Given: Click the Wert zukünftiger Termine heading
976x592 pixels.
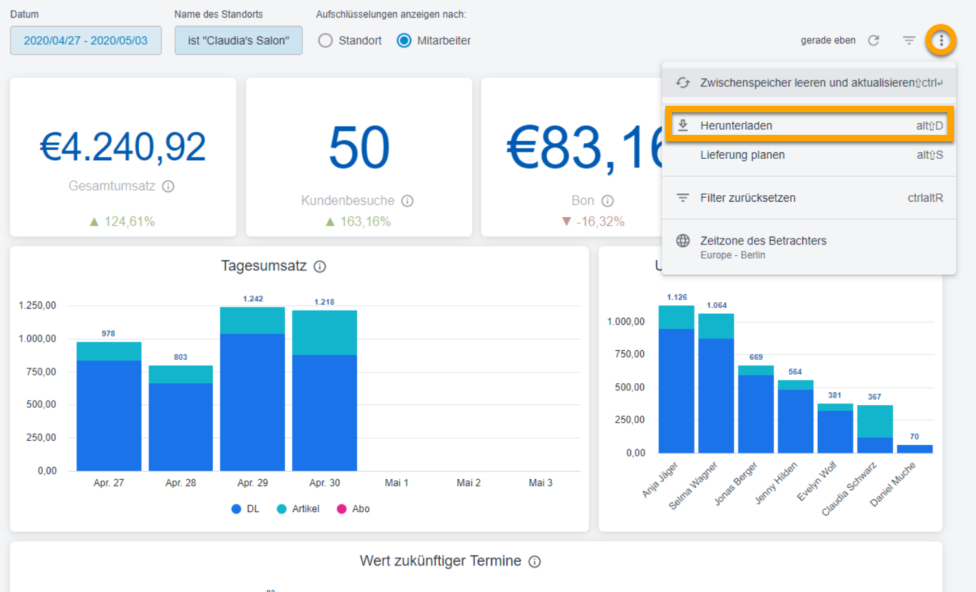Looking at the screenshot, I should 440,561.
